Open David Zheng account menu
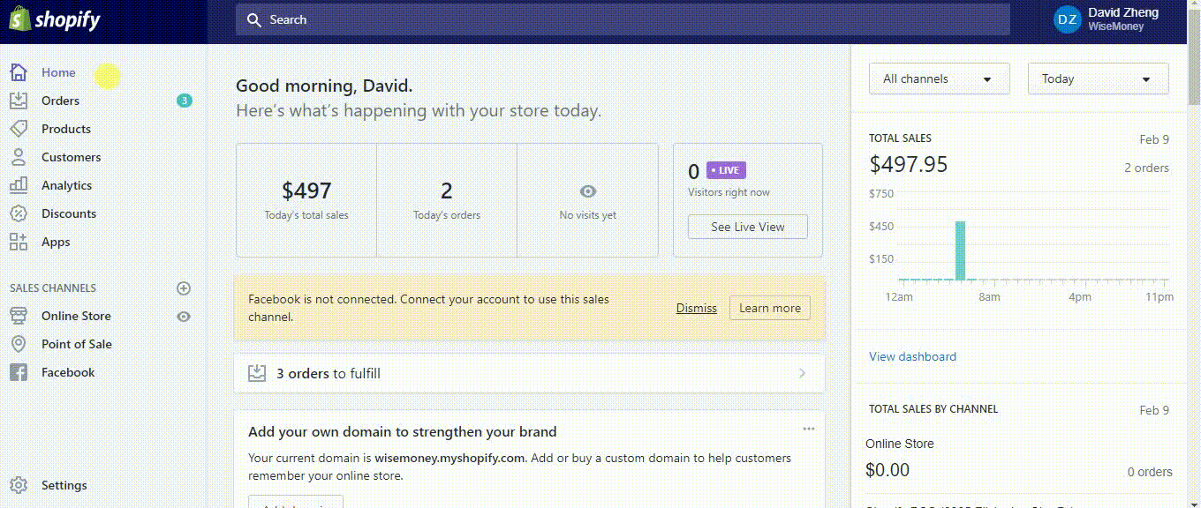This screenshot has width=1201, height=508. 1113,19
